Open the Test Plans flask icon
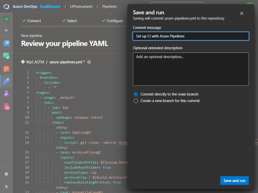The width and height of the screenshot is (258, 193). [x=6, y=94]
